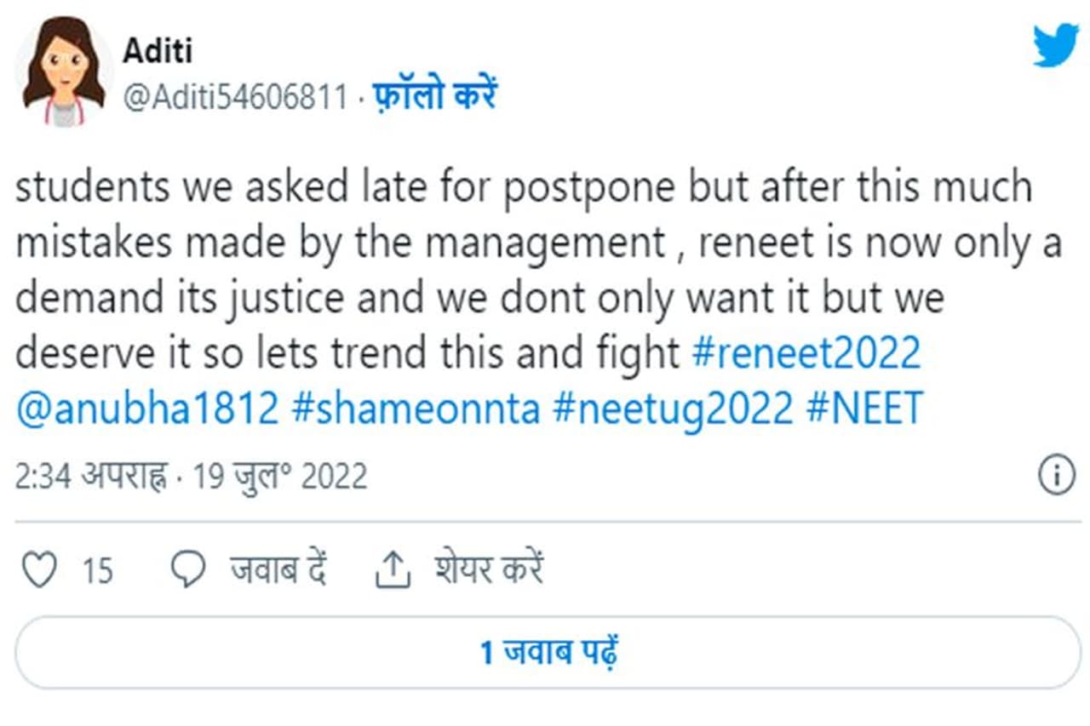
Task: Click the reply speech bubble icon
Action: click(x=188, y=569)
